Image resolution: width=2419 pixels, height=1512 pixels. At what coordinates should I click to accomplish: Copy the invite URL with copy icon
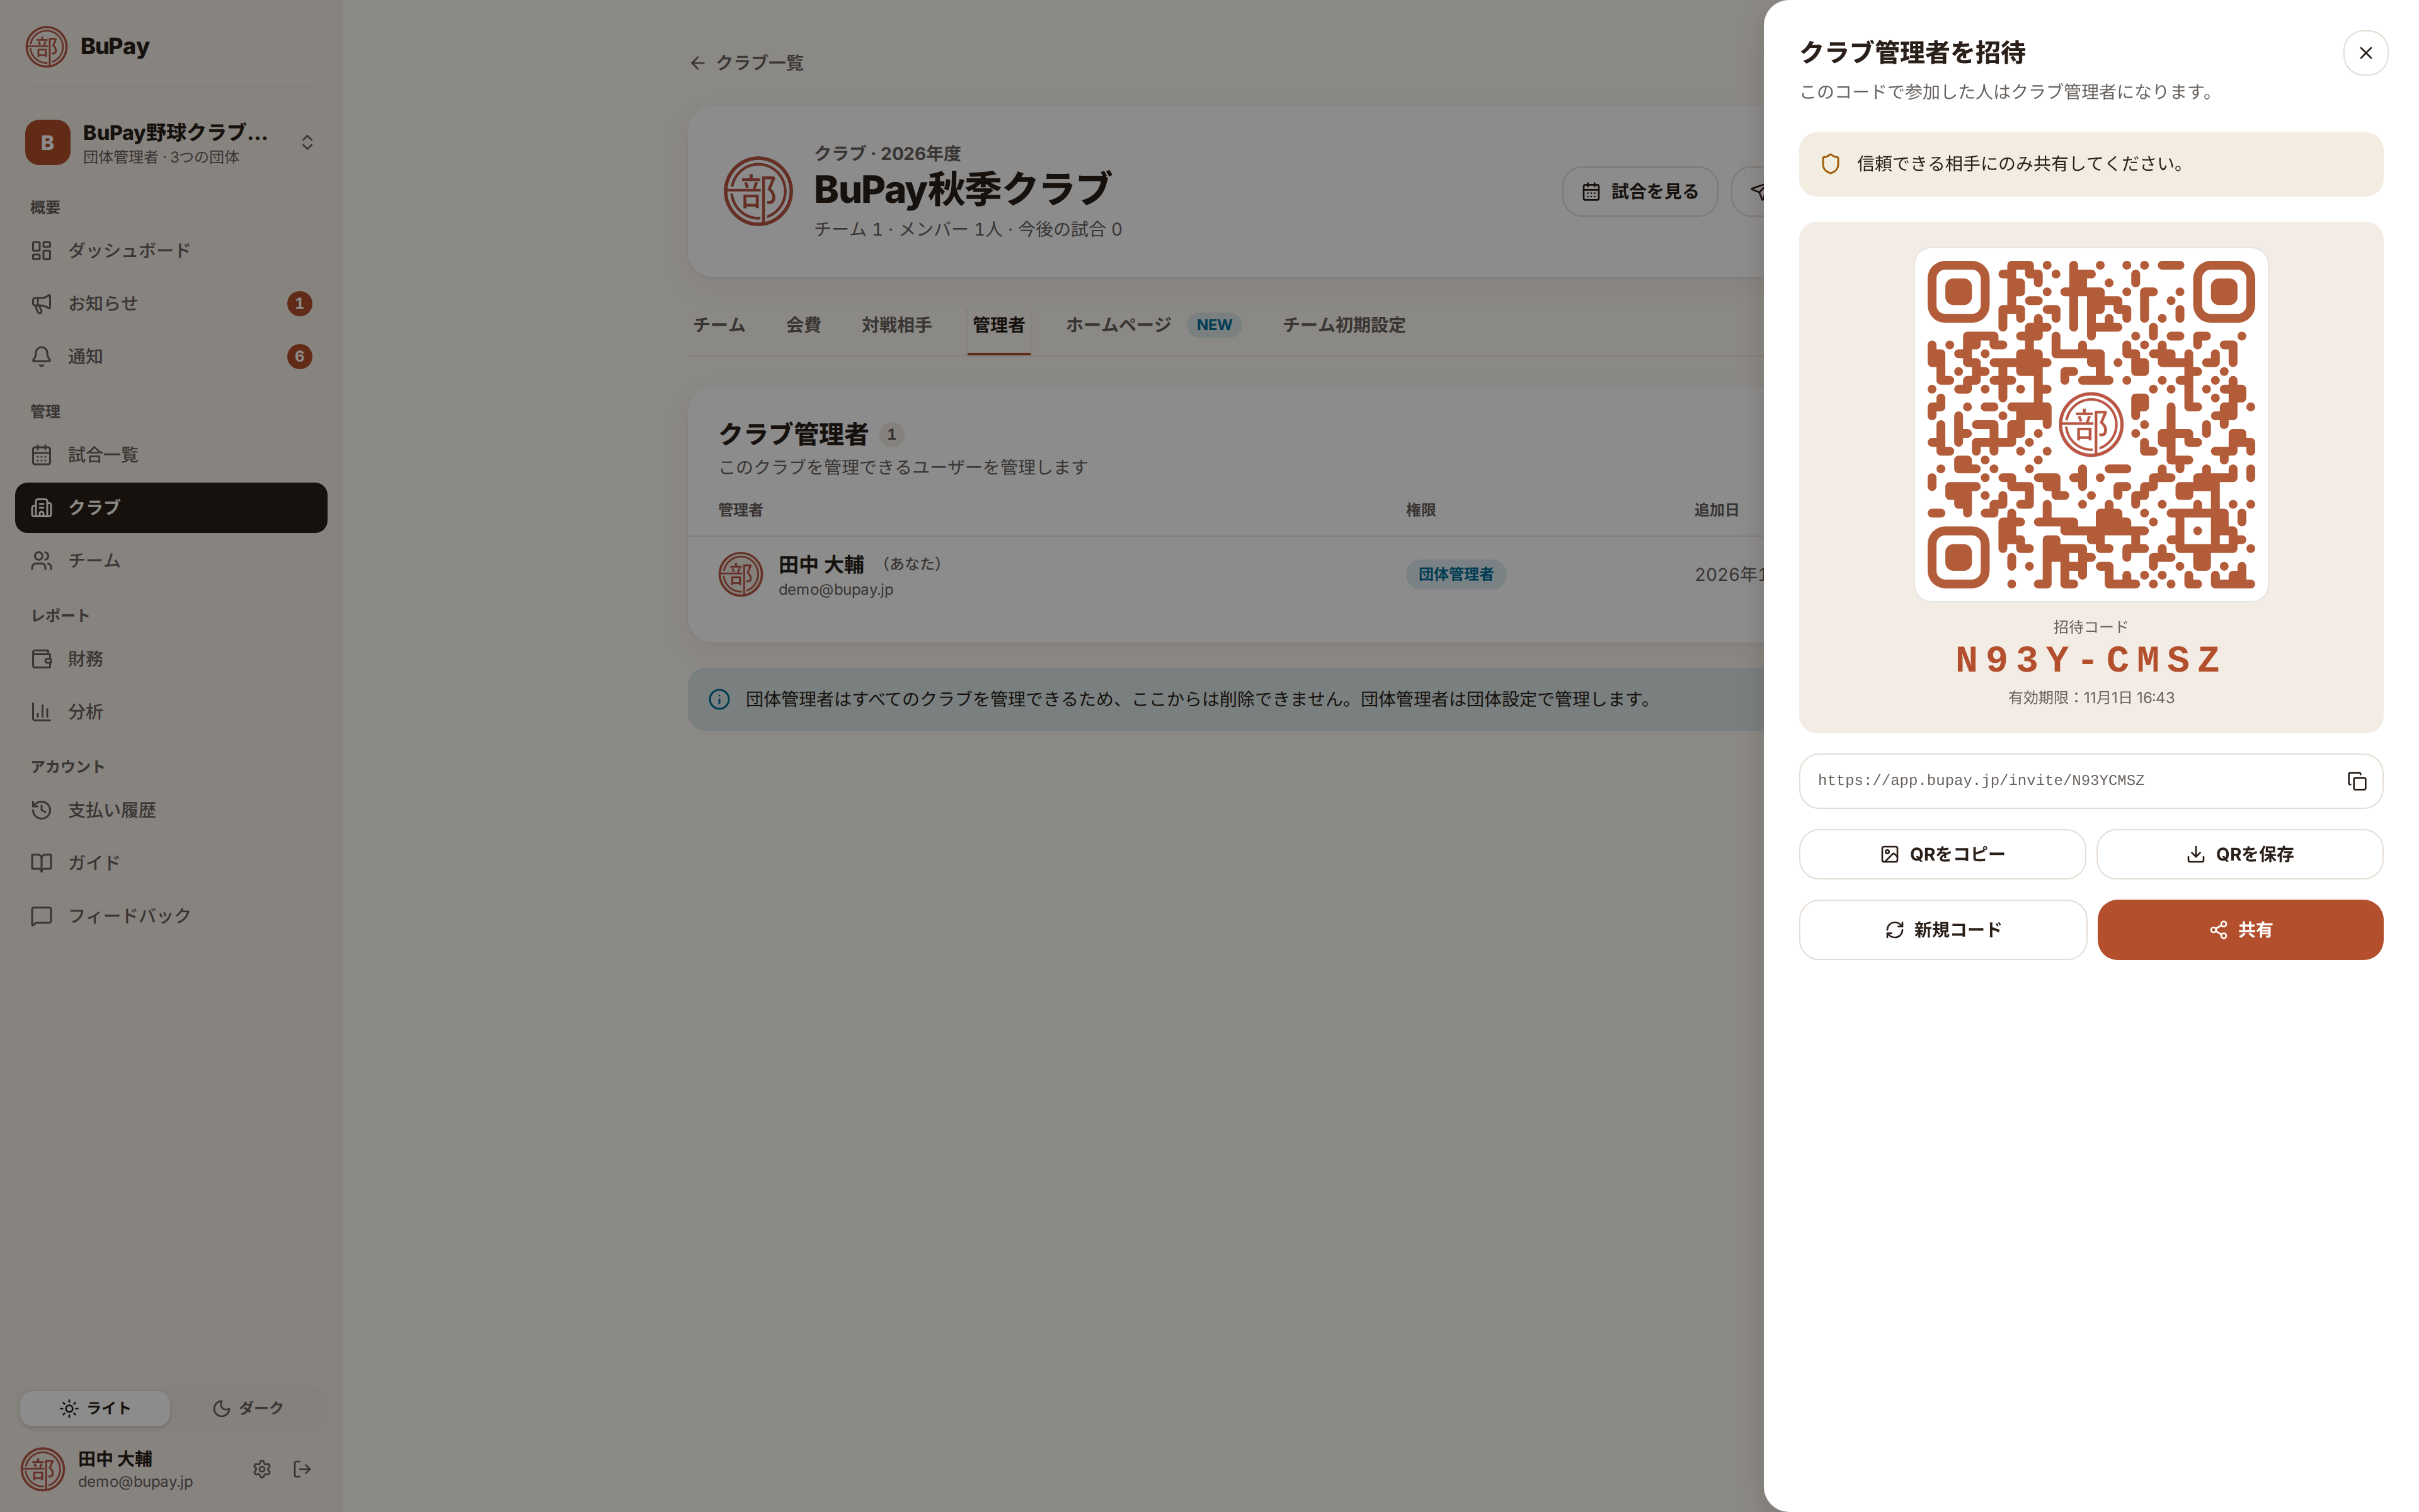pos(2356,781)
